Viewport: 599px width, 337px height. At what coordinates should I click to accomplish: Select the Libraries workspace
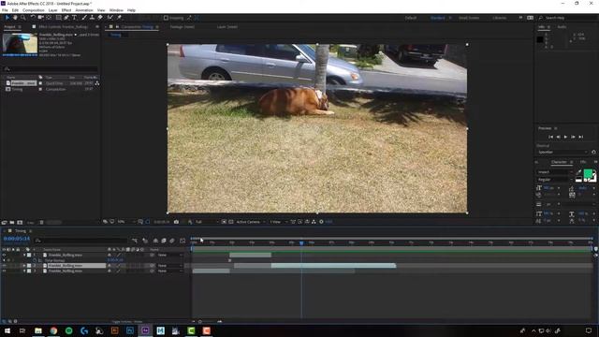coord(499,18)
